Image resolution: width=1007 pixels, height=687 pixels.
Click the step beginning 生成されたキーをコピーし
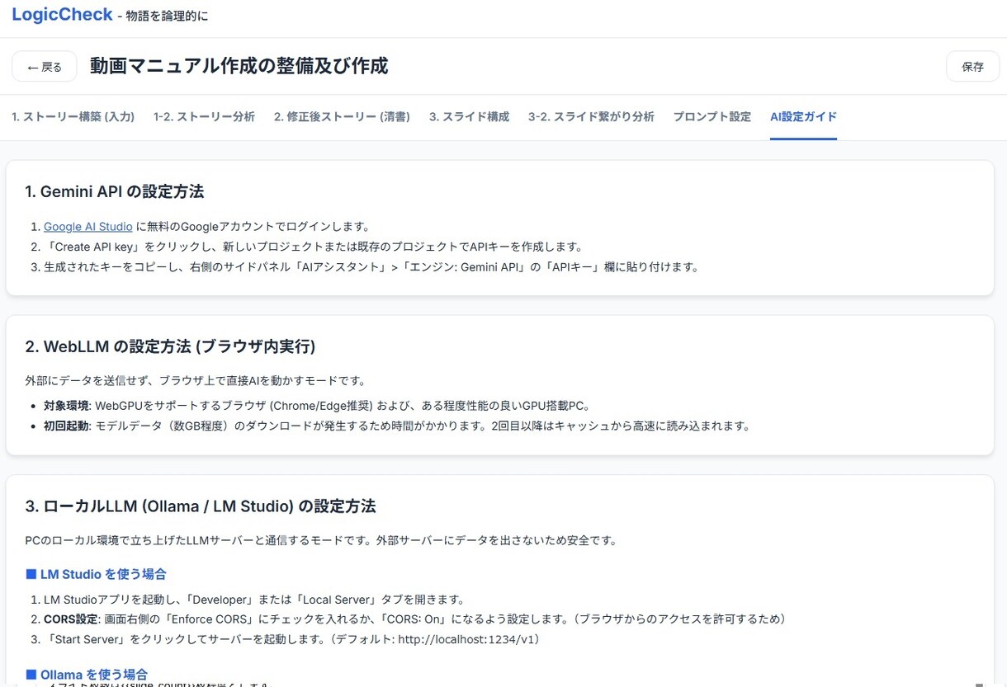point(371,267)
